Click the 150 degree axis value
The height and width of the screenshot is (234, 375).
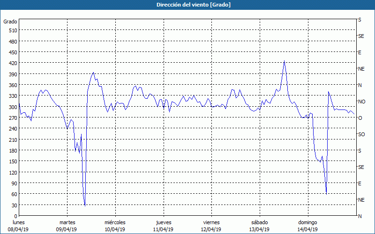pos(13,161)
